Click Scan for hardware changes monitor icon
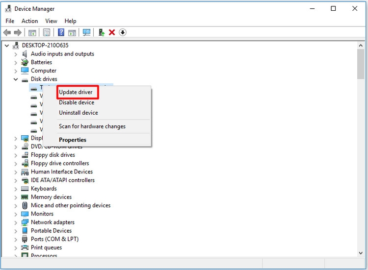The image size is (368, 270). (86, 32)
